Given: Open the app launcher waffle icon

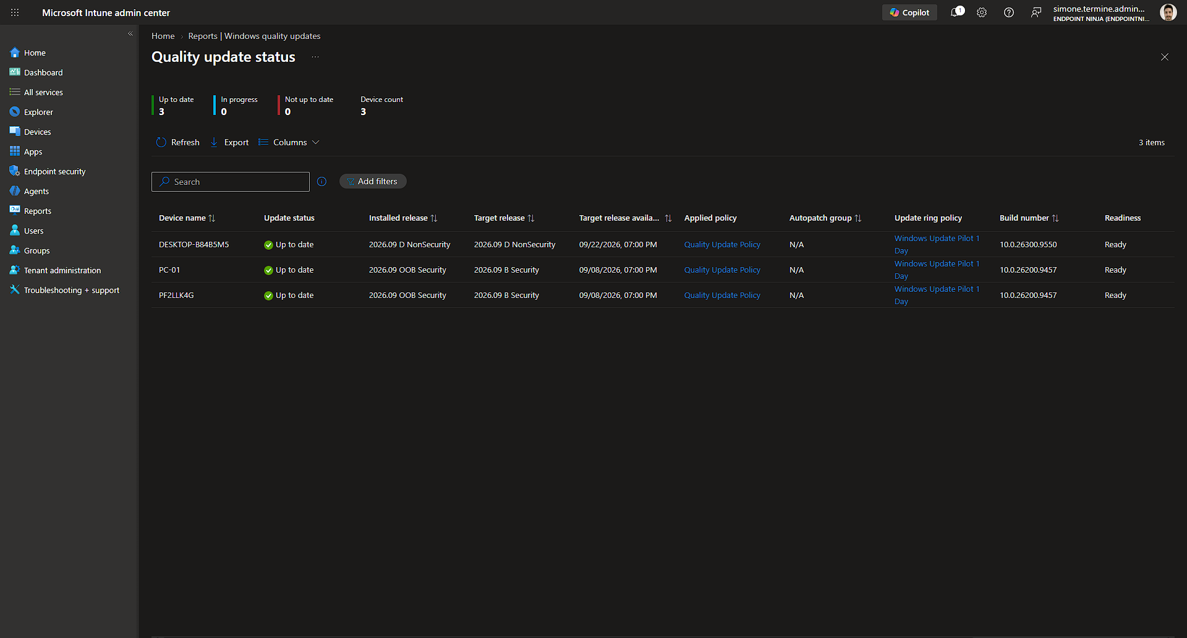Looking at the screenshot, I should tap(15, 12).
